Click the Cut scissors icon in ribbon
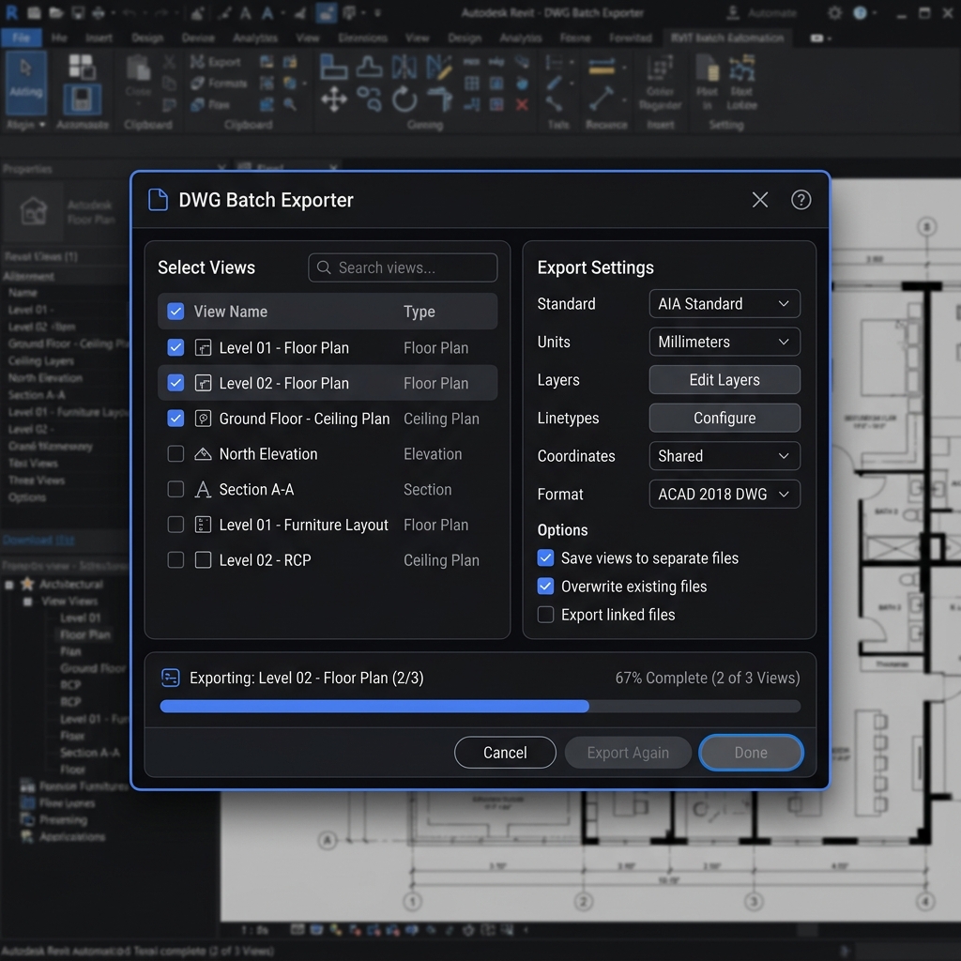This screenshot has height=961, width=961. [x=169, y=62]
